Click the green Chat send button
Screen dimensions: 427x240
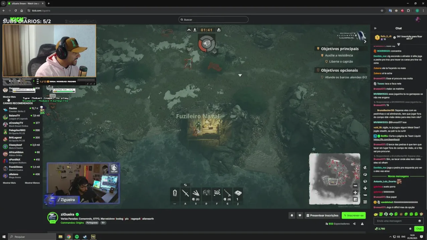tap(419, 229)
